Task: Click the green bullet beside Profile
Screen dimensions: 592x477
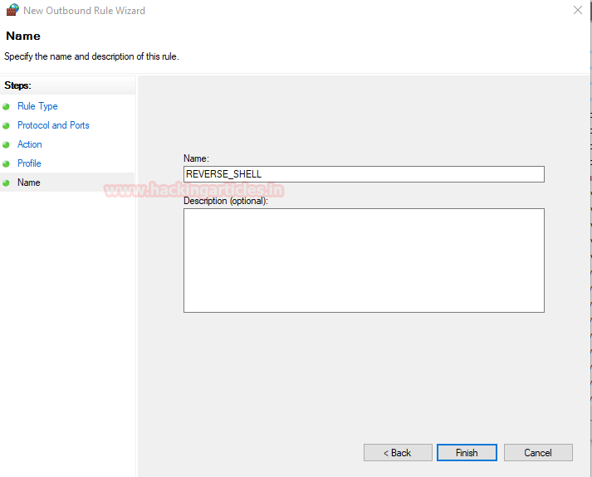Action: 6,163
